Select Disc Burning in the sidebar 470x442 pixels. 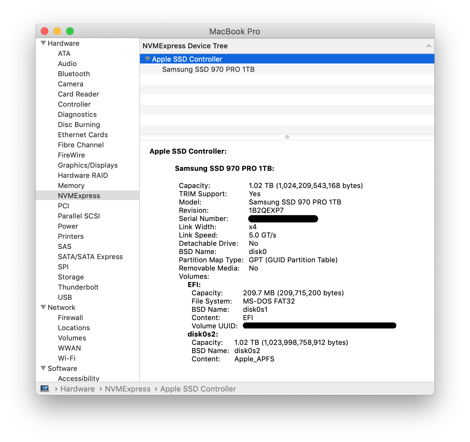pyautogui.click(x=79, y=124)
